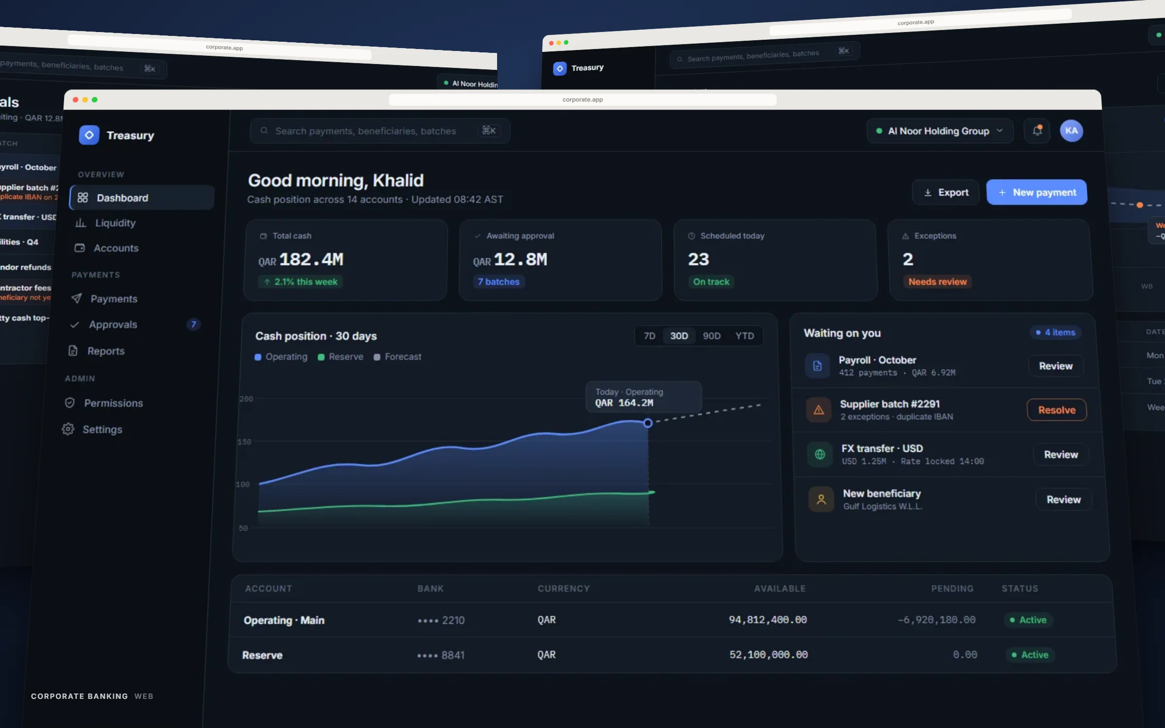1165x728 pixels.
Task: Focus the search payments field in front window
Action: coord(380,131)
